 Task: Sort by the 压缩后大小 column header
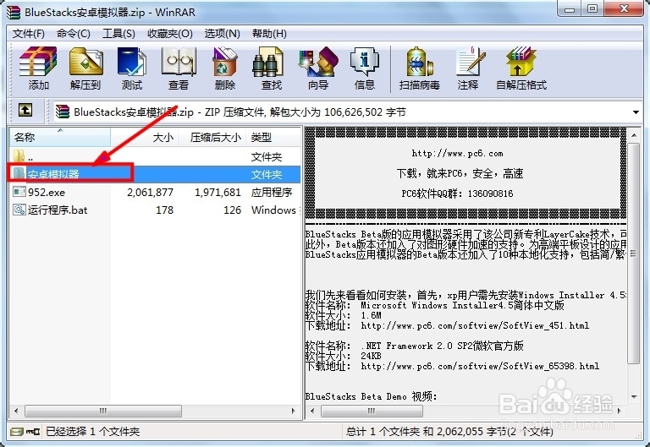[212, 137]
